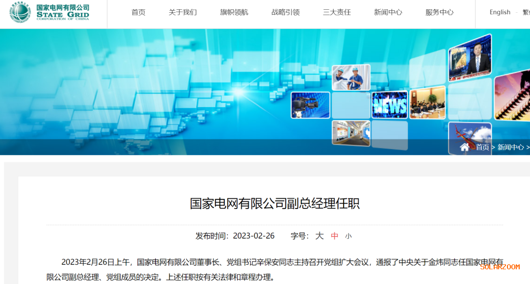Click article line starting 限公司副总经理
The image size is (530, 284).
[161, 277]
